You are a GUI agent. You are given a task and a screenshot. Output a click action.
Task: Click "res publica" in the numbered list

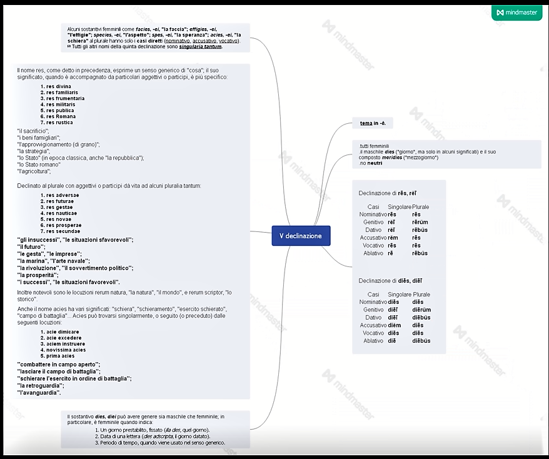pyautogui.click(x=60, y=110)
